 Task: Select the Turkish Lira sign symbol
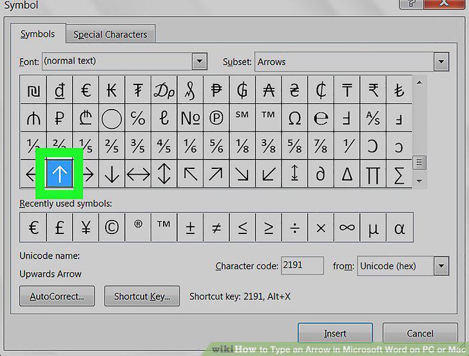point(399,90)
